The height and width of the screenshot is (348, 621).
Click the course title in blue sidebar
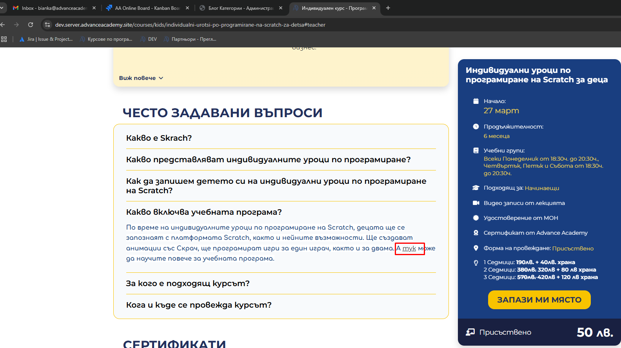(x=537, y=75)
